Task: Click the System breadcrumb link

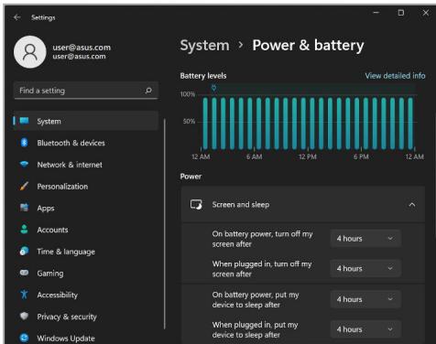Action: [x=204, y=46]
